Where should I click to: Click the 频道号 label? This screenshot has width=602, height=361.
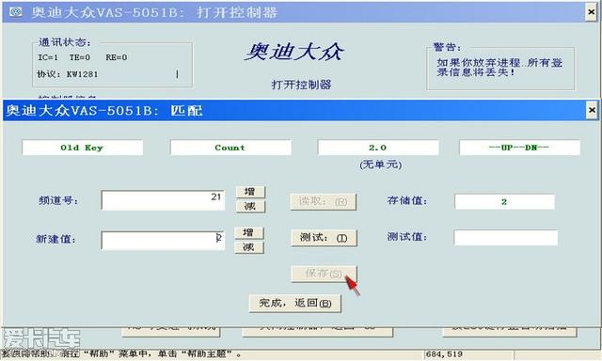pos(58,200)
